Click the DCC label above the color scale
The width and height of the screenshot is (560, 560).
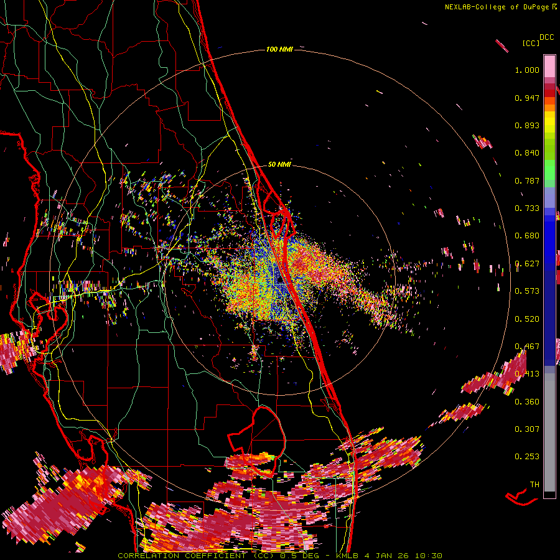point(546,37)
